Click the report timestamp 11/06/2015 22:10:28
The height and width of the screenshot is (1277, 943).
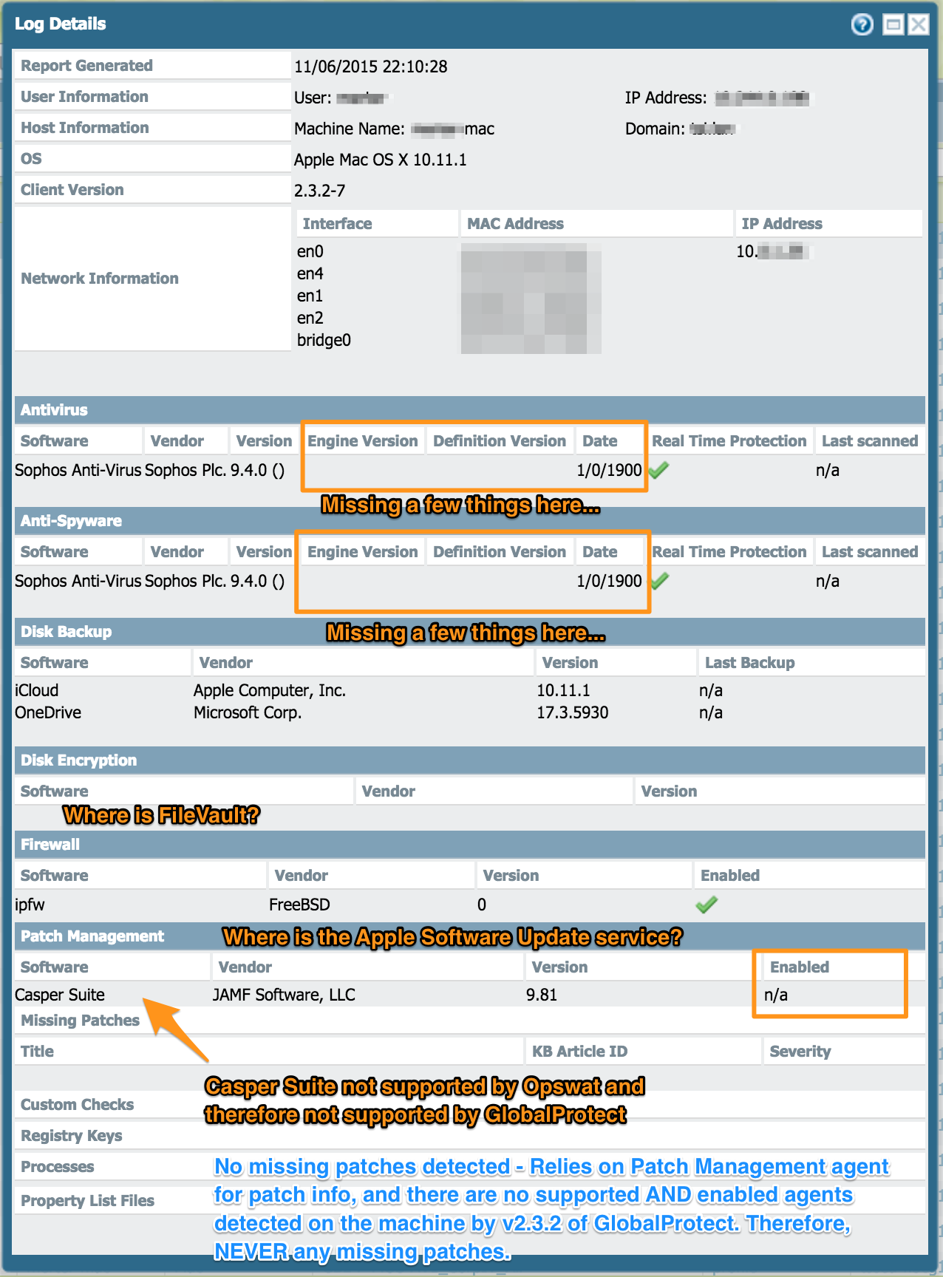(x=370, y=67)
